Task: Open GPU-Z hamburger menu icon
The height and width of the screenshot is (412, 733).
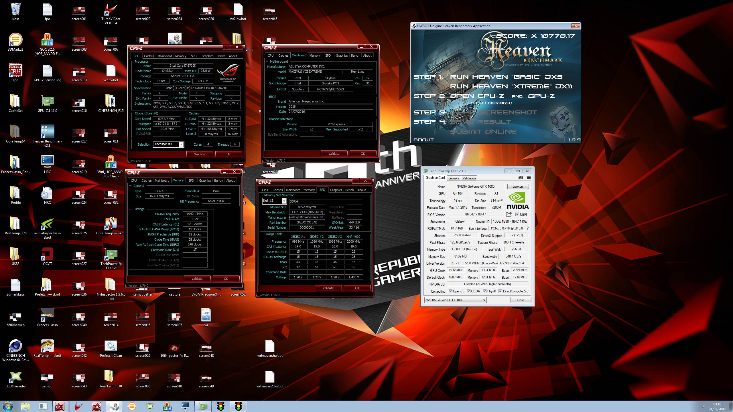Action: pyautogui.click(x=529, y=178)
